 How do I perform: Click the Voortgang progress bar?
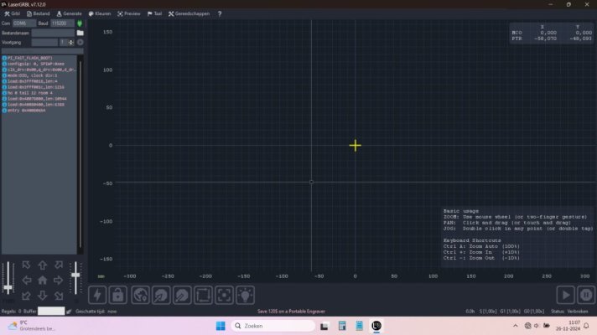coord(44,42)
